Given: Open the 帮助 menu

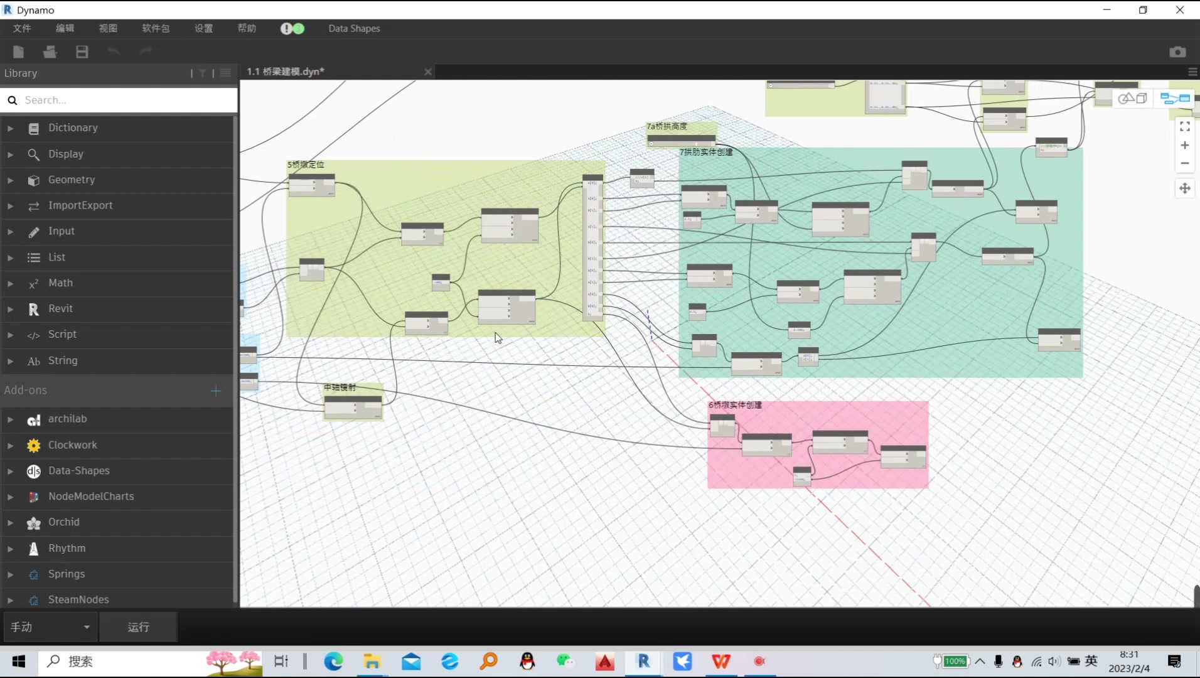Looking at the screenshot, I should click(247, 28).
